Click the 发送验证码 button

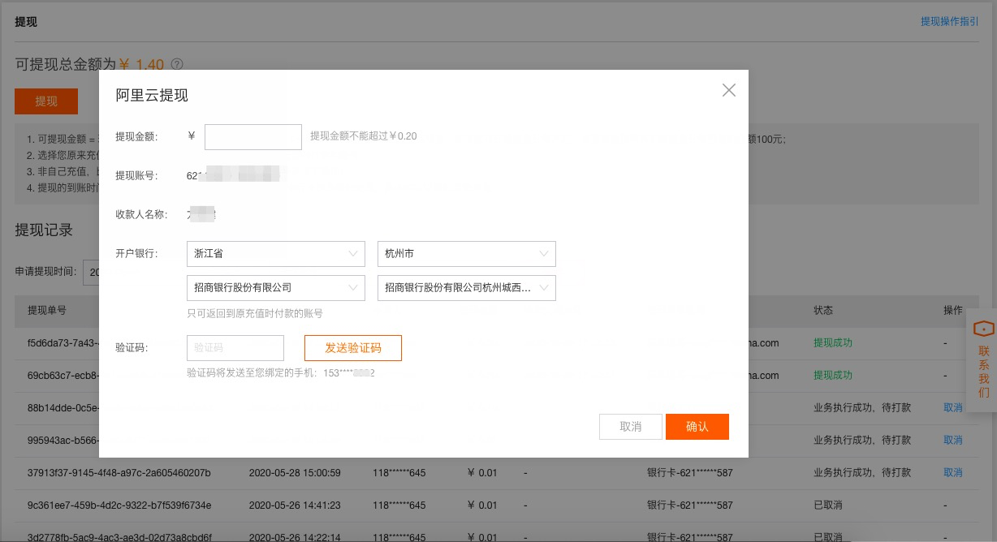pyautogui.click(x=353, y=348)
